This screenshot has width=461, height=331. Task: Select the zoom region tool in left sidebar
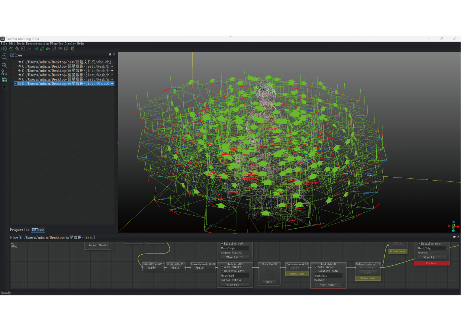tap(4, 65)
